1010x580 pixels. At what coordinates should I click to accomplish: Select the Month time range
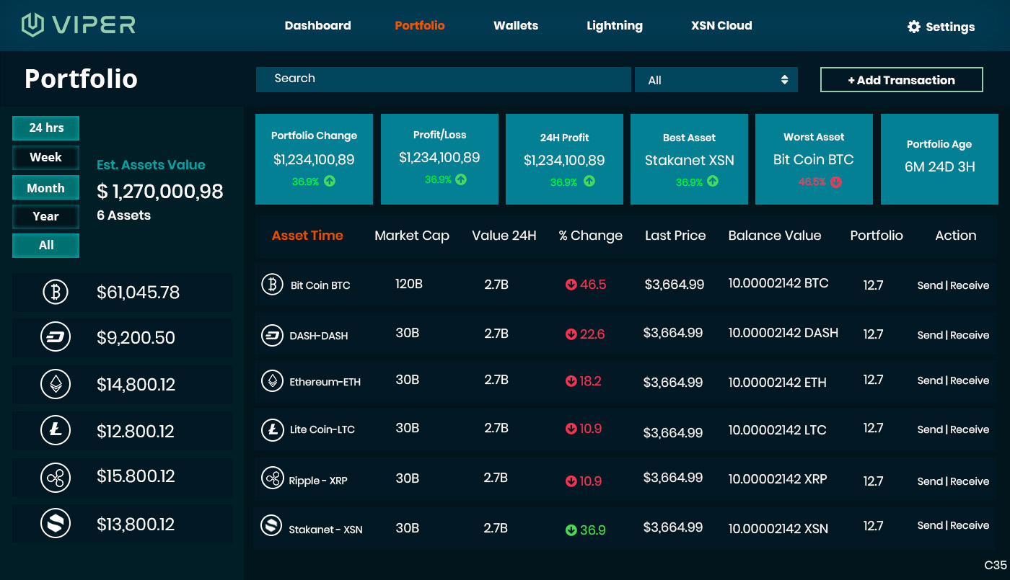(x=45, y=188)
